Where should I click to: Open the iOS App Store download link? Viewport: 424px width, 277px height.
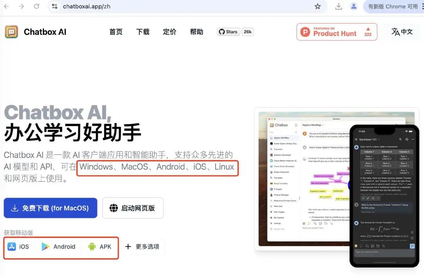click(18, 246)
